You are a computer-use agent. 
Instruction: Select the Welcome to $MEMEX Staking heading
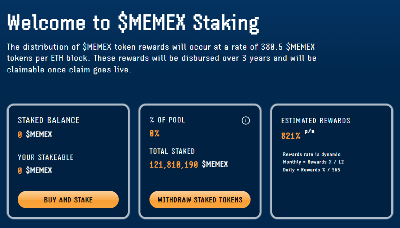[132, 22]
